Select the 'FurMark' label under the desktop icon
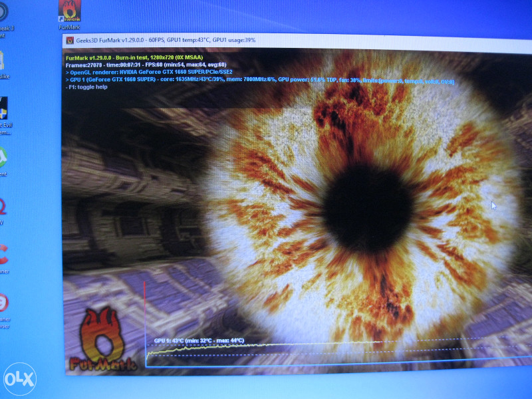The width and height of the screenshot is (532, 399). click(69, 27)
